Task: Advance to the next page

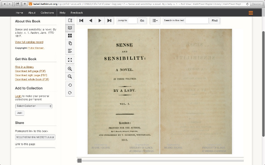Action: tap(100, 20)
